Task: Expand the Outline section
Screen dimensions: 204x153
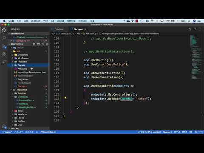Action: tap(28, 128)
